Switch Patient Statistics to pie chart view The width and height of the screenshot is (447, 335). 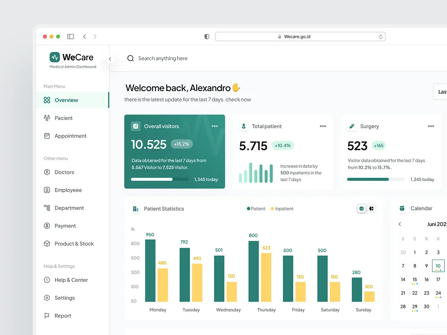[371, 208]
